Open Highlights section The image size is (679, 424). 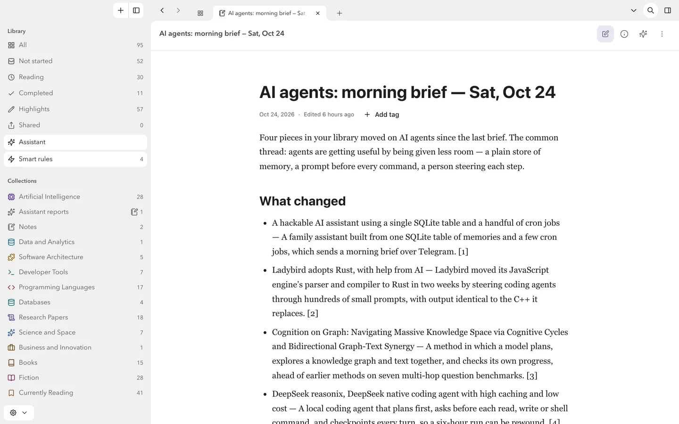click(75, 109)
